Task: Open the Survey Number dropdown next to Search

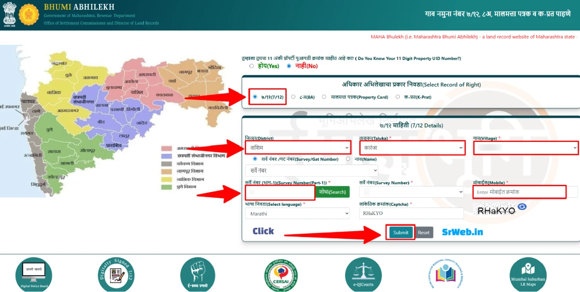Action: pos(412,192)
